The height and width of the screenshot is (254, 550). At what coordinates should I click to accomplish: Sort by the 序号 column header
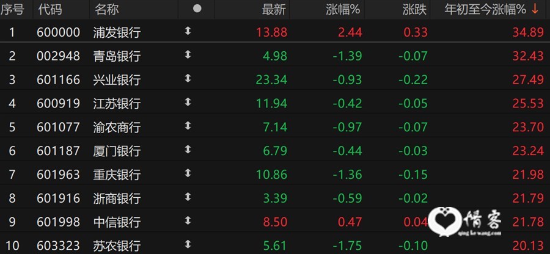pyautogui.click(x=12, y=9)
